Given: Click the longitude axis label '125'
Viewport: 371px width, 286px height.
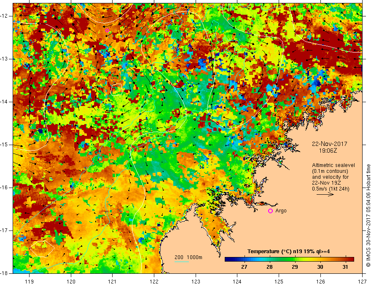Looking at the screenshot, I should pyautogui.click(x=279, y=281).
